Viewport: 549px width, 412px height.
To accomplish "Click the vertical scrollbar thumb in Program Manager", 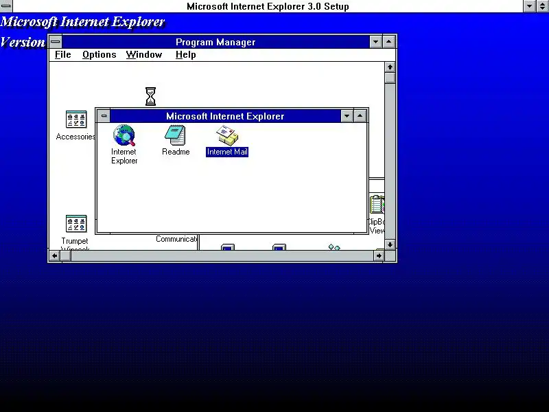I will click(390, 78).
